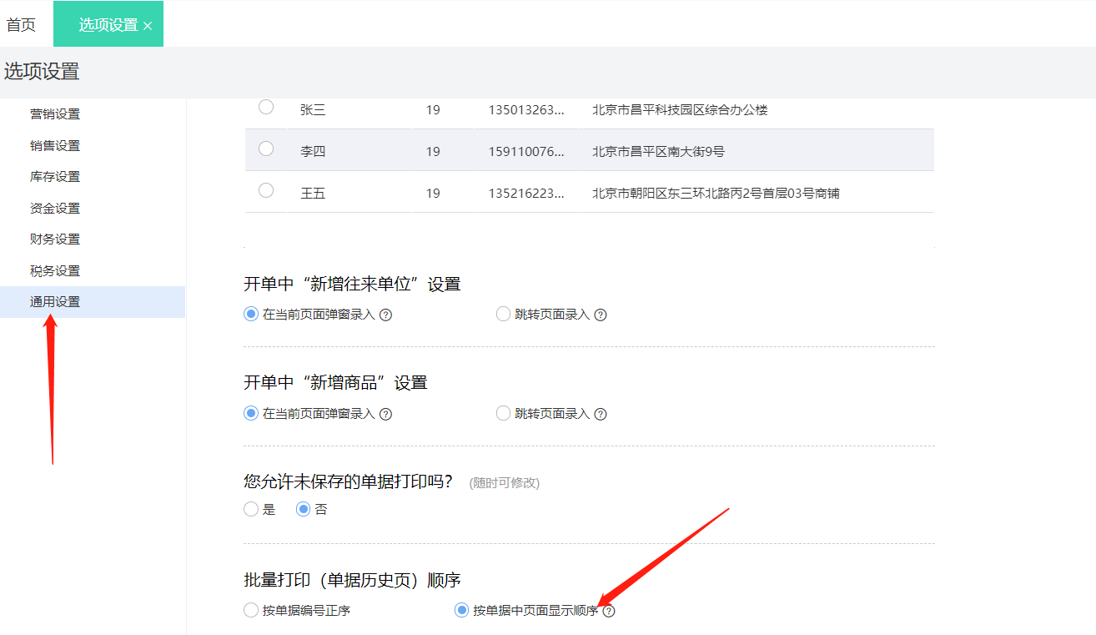Choose 按单据编号正序 print order
1096x635 pixels.
250,610
